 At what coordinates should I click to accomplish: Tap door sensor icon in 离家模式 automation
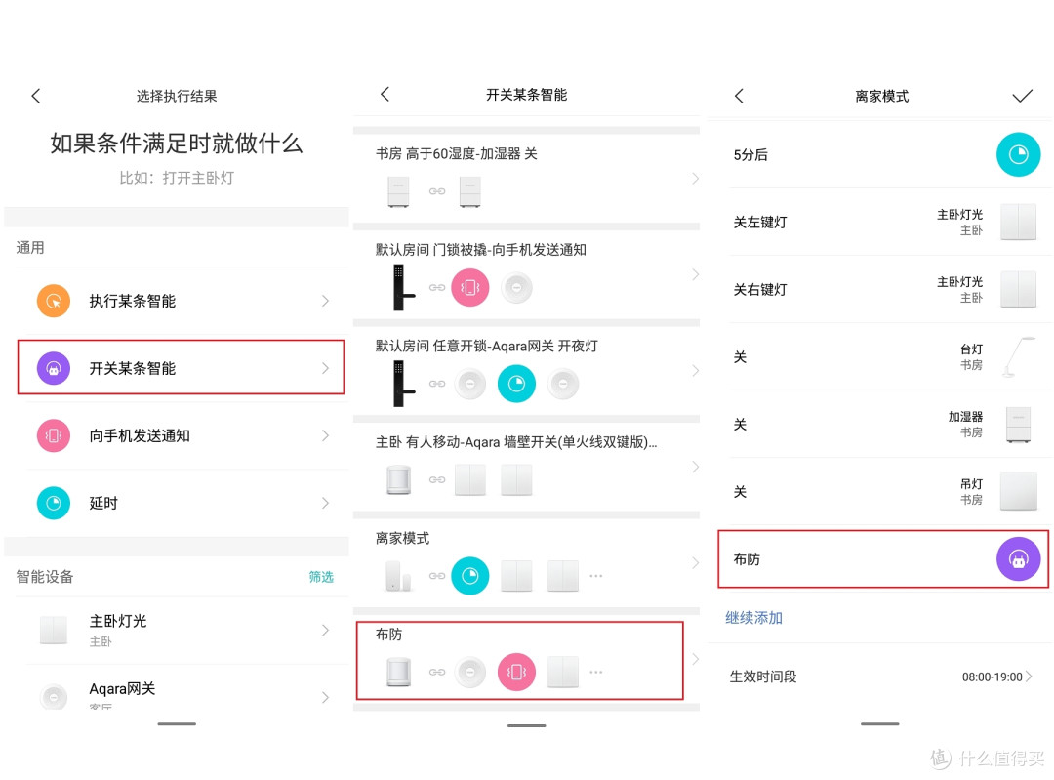(x=398, y=576)
